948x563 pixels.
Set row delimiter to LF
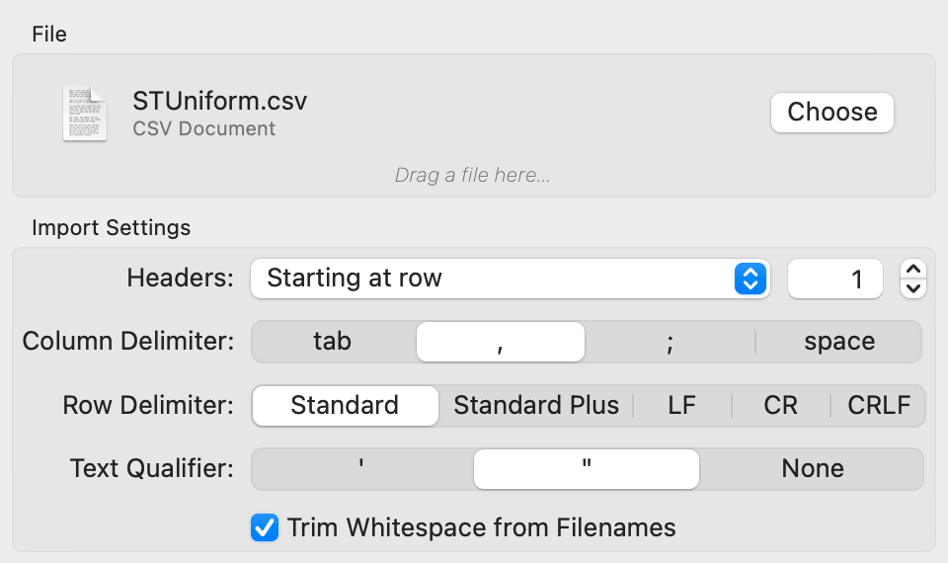(x=681, y=405)
